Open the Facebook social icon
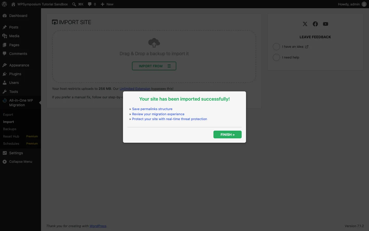The height and width of the screenshot is (231, 369). point(315,24)
